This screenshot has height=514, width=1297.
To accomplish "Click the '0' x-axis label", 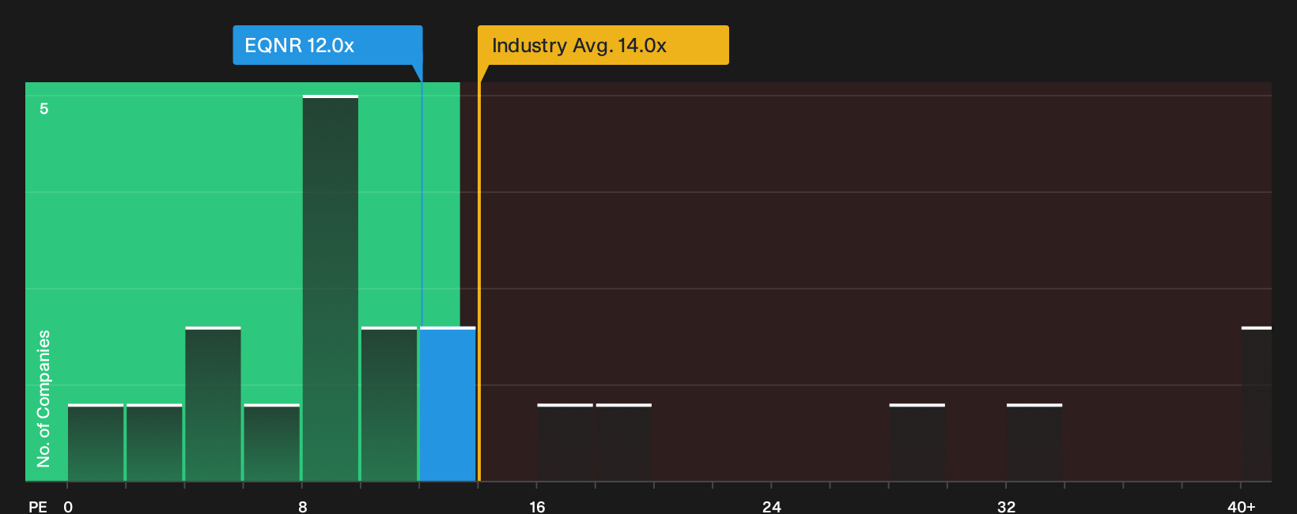I will [68, 506].
